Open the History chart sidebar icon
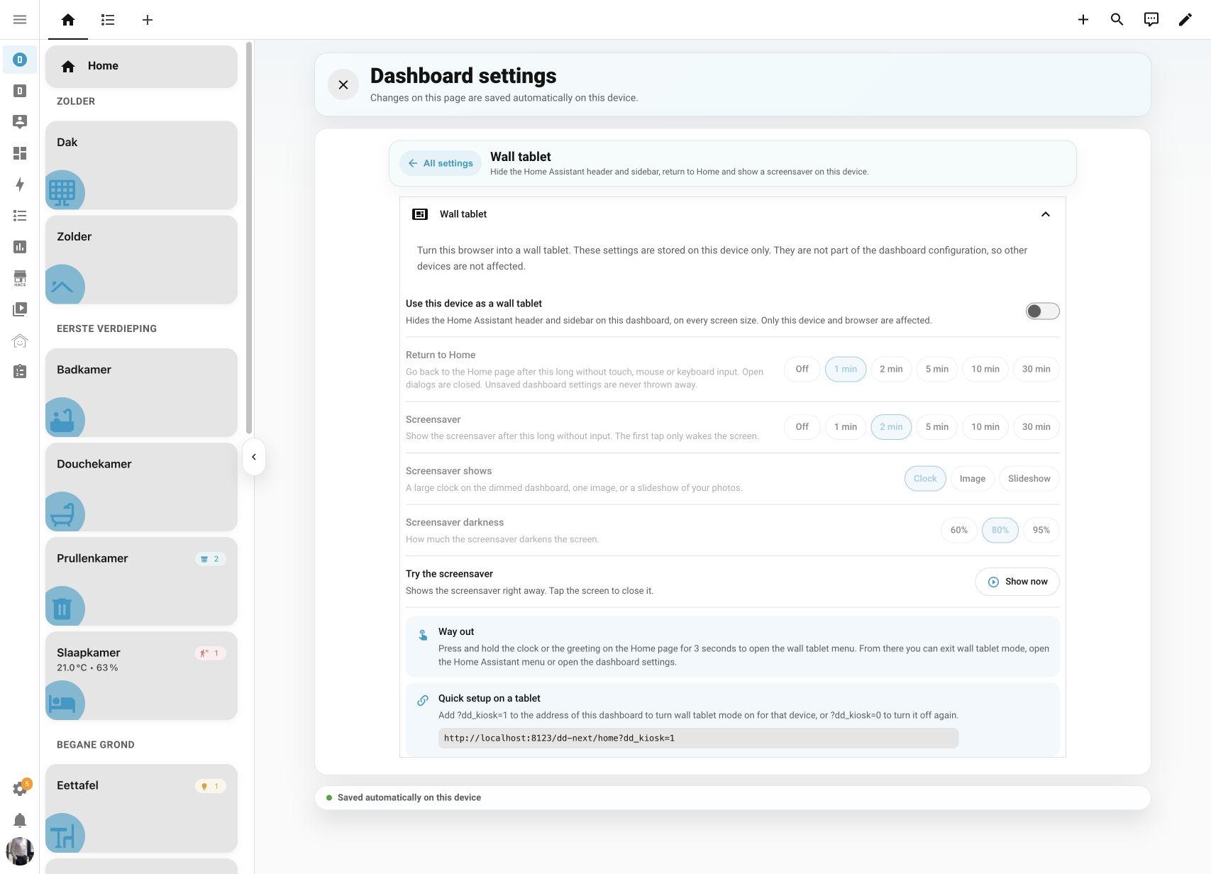The width and height of the screenshot is (1211, 874). [20, 247]
